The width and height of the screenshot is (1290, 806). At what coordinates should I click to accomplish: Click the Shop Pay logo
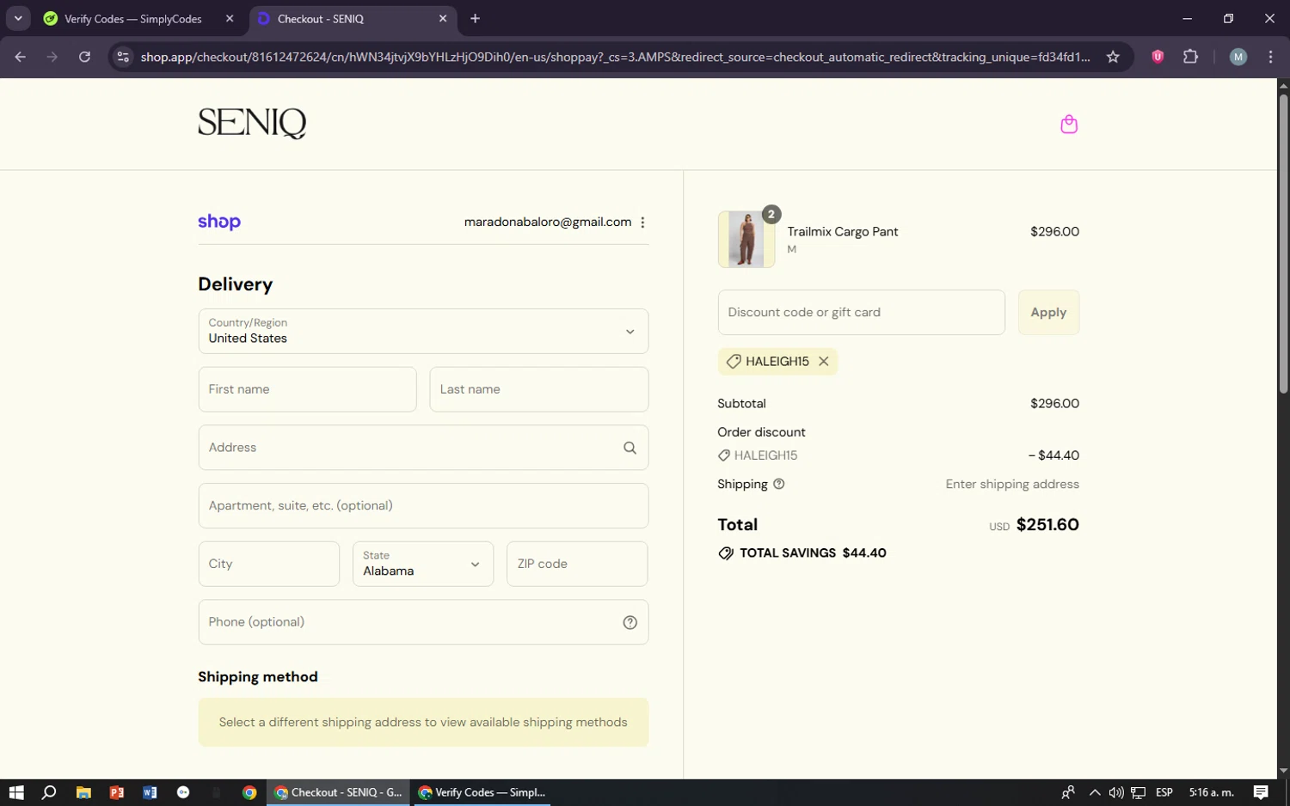219,222
